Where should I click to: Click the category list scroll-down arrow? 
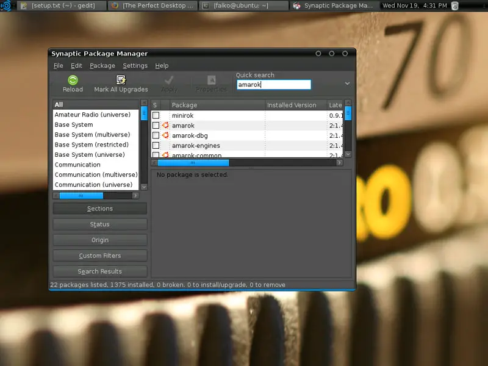click(x=144, y=187)
